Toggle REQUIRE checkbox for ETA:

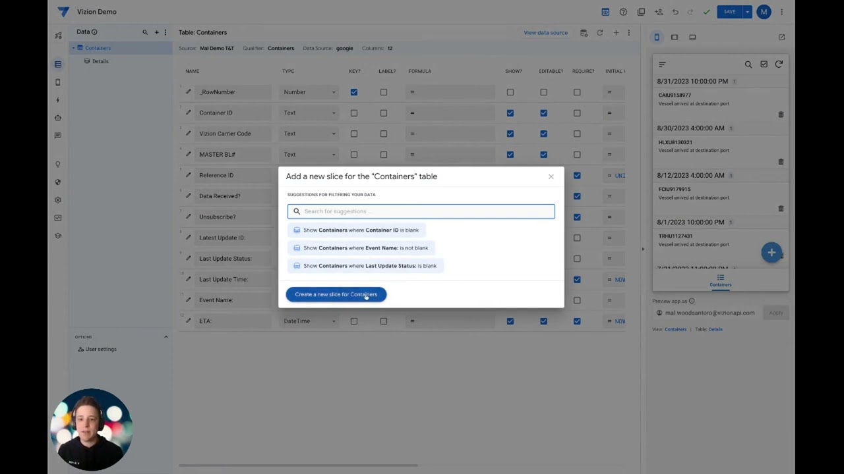(577, 321)
